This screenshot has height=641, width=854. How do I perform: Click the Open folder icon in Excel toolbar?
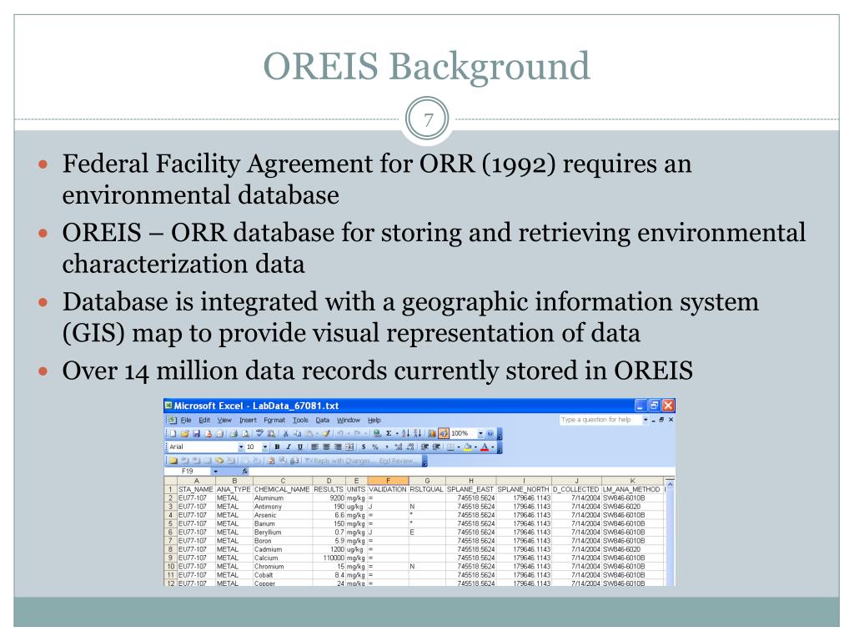[184, 433]
